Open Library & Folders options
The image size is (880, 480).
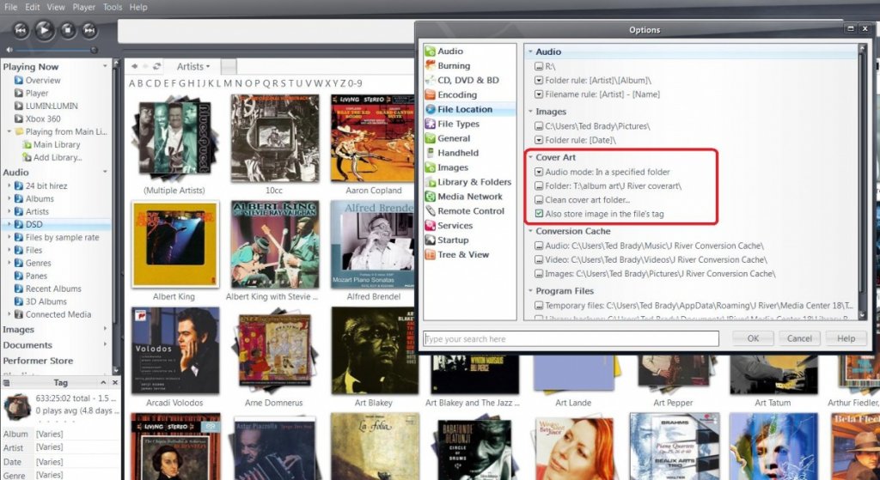474,182
